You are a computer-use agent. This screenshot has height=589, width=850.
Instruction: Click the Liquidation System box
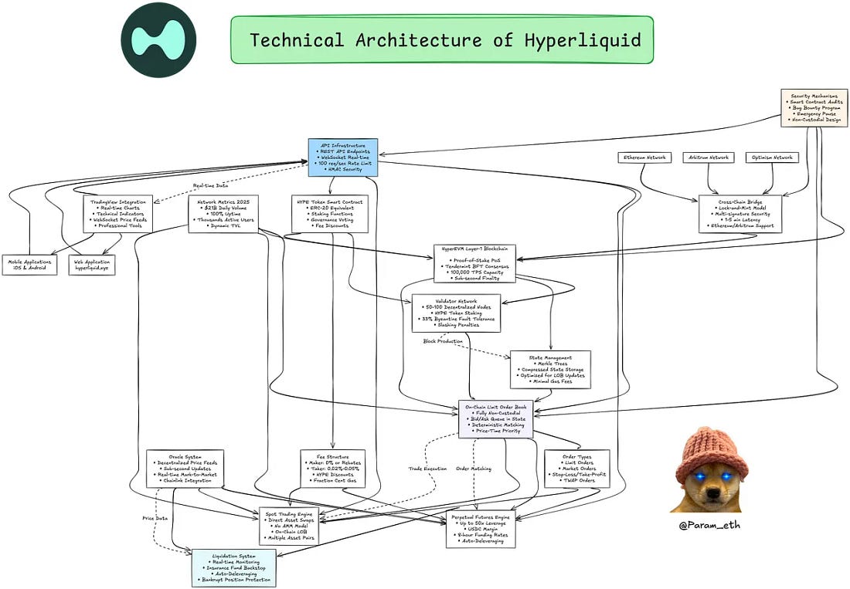[236, 566]
